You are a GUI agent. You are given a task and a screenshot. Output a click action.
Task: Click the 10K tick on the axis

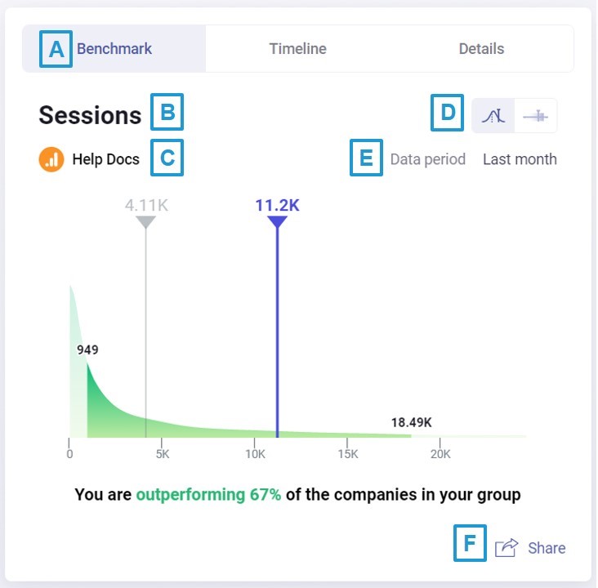[x=255, y=454]
